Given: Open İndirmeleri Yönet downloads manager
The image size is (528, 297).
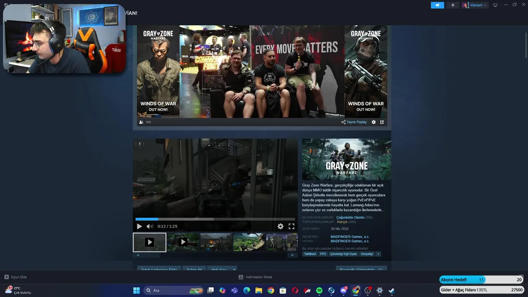Looking at the screenshot, I should [255, 277].
